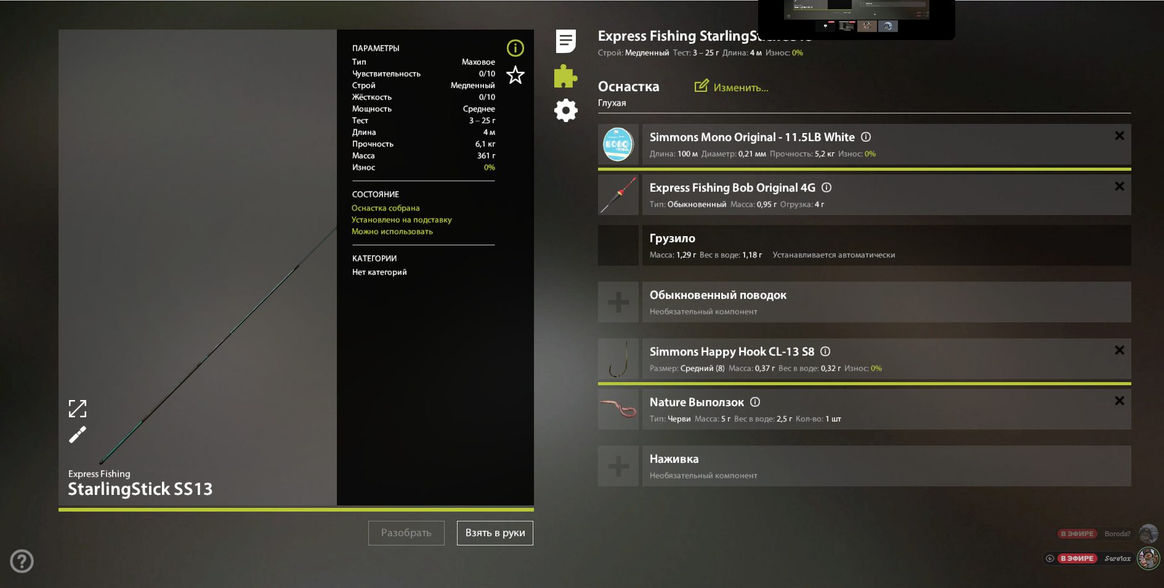The image size is (1164, 588).
Task: Click the green info icon beside ПАРАМЕТРЫ
Action: (515, 48)
